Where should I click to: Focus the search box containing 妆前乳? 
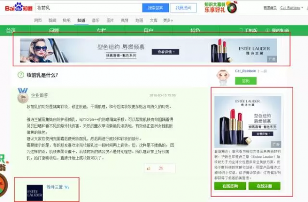pyautogui.click(x=89, y=8)
